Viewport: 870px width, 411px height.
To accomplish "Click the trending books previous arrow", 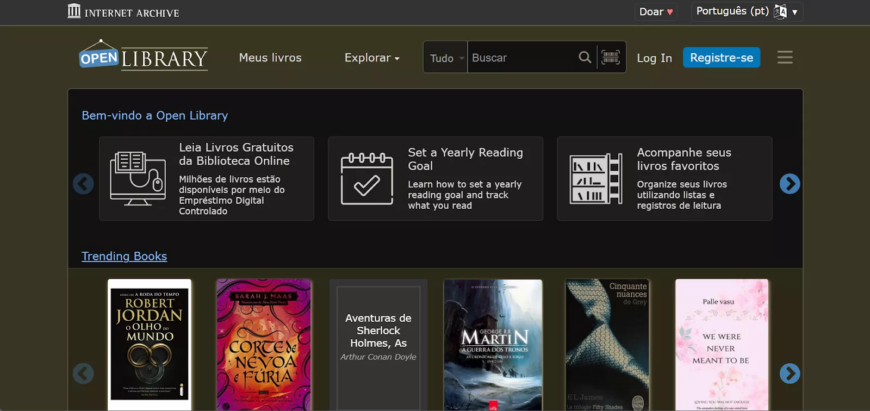I will [83, 373].
